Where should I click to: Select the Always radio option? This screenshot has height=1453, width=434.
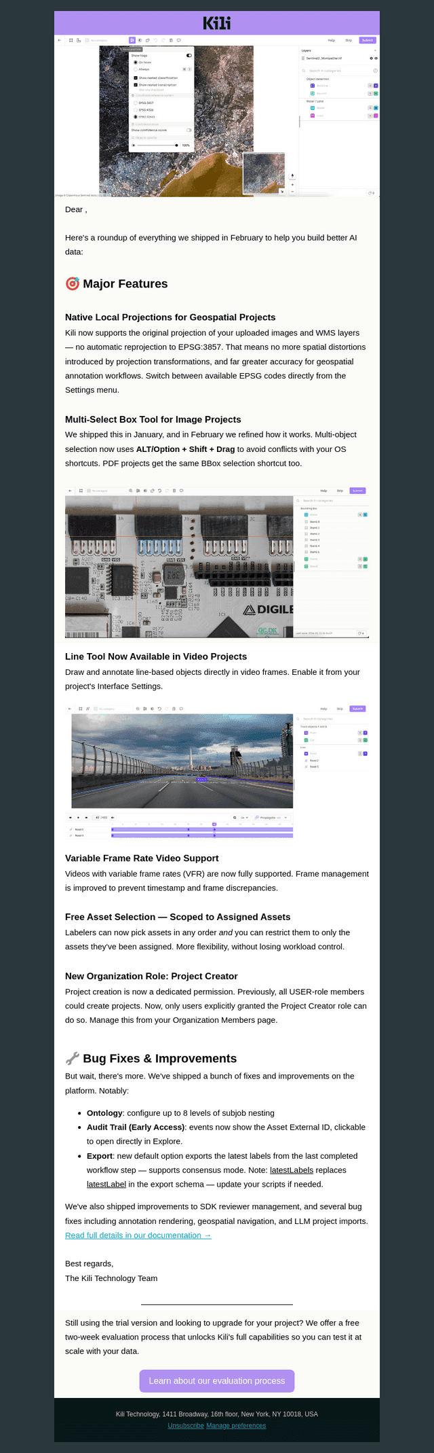[136, 69]
